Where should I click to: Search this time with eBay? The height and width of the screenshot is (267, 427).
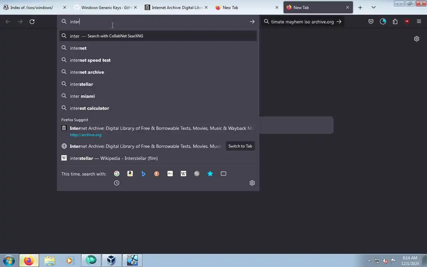pos(170,174)
